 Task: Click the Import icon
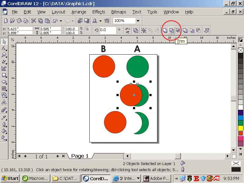click(80, 21)
